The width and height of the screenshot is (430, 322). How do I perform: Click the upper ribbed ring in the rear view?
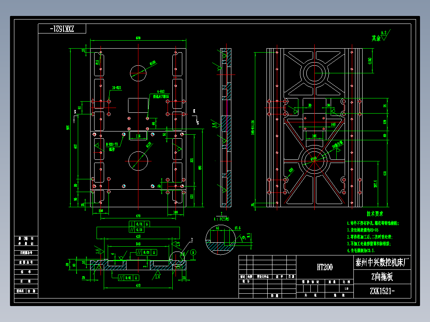(314, 73)
